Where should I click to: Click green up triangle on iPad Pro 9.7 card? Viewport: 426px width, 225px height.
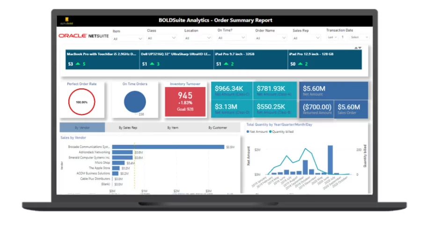tap(226, 64)
